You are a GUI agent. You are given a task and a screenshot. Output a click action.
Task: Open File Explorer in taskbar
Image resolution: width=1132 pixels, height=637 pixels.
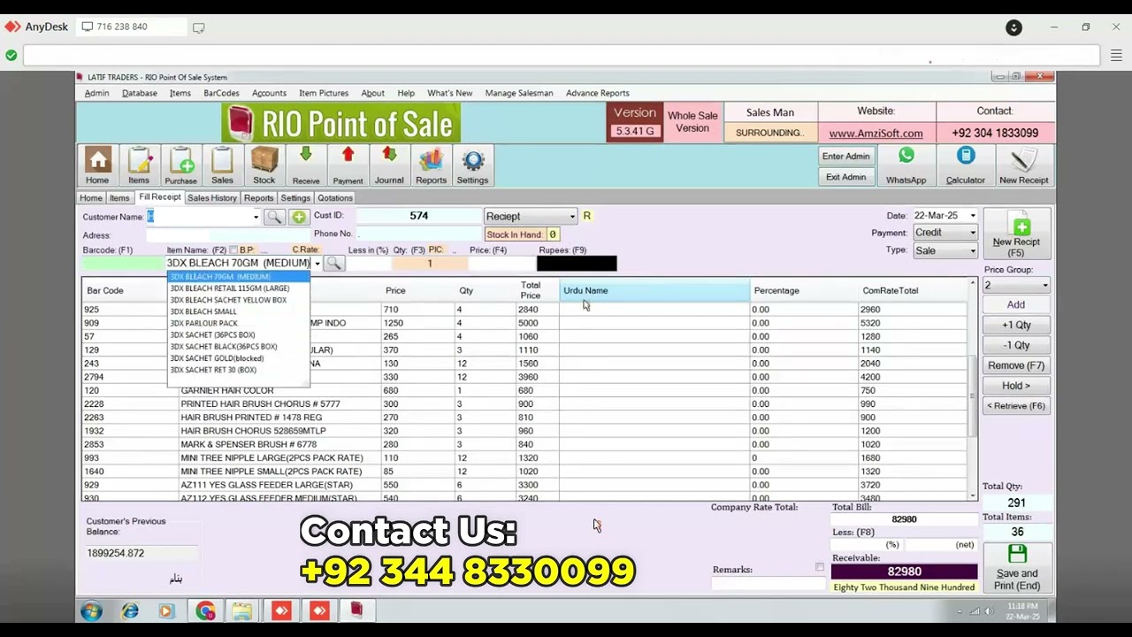tap(242, 610)
